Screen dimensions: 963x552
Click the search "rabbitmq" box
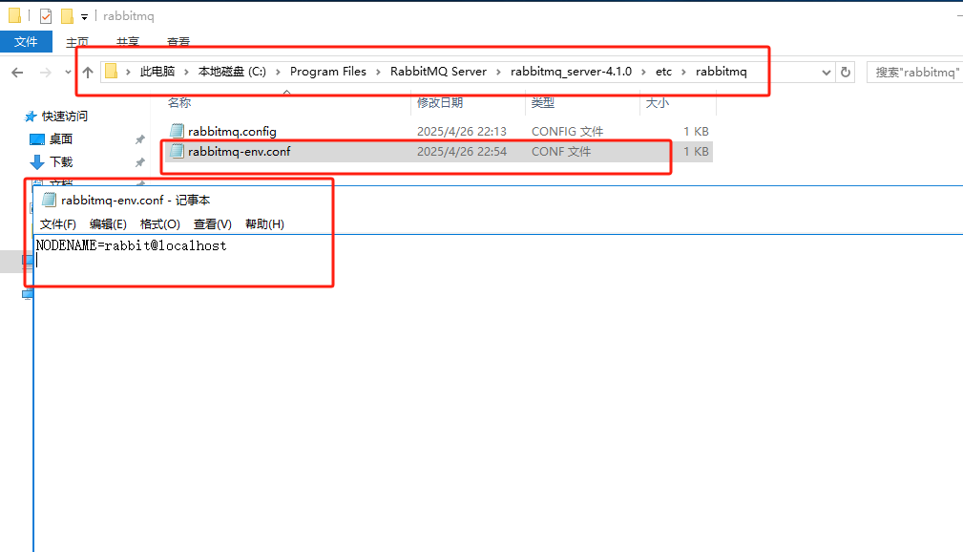(914, 72)
